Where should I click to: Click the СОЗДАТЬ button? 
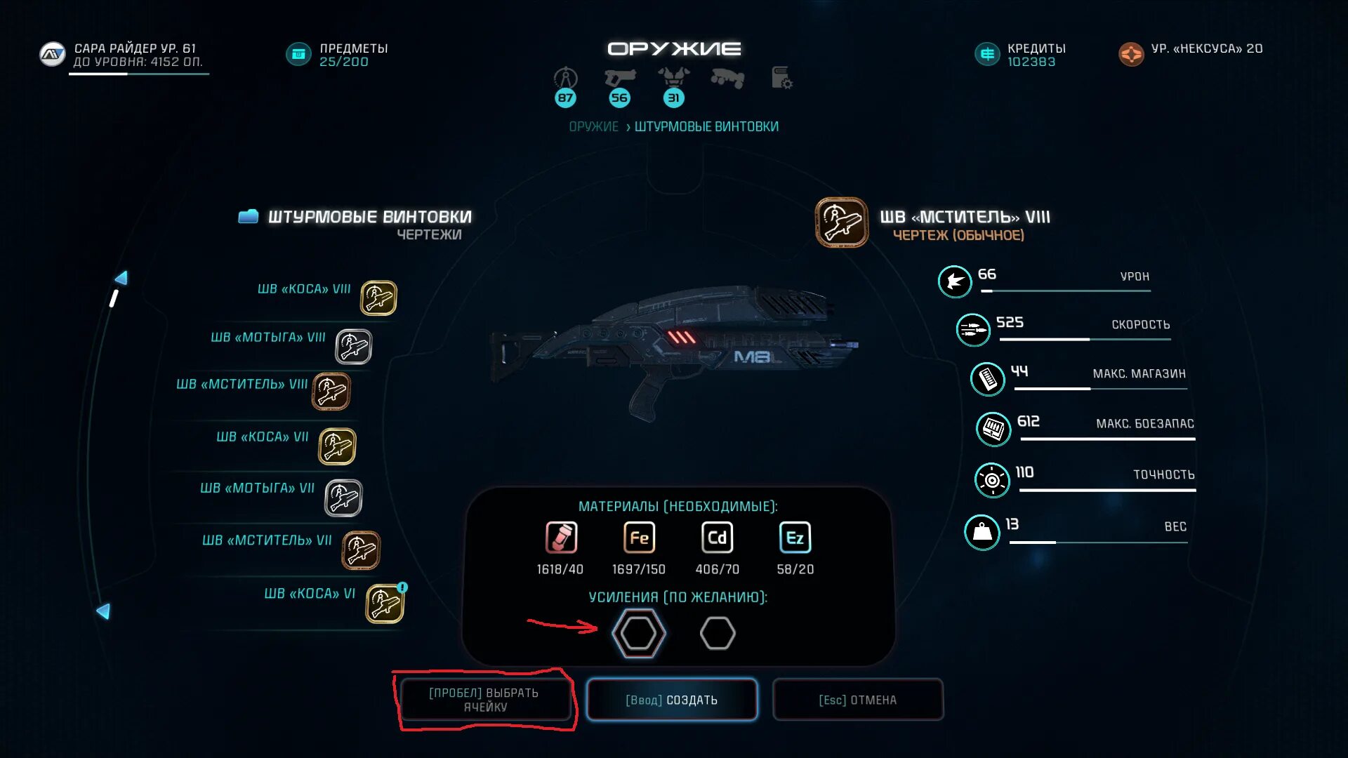pos(672,700)
